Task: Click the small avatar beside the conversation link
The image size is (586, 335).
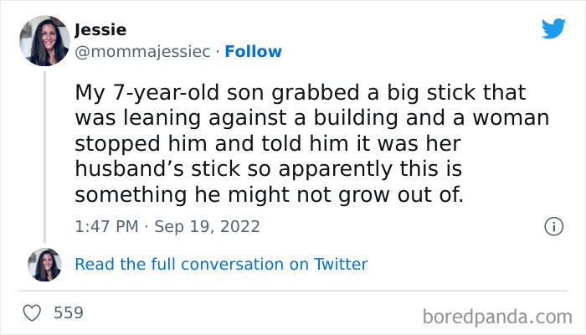Action: click(44, 265)
